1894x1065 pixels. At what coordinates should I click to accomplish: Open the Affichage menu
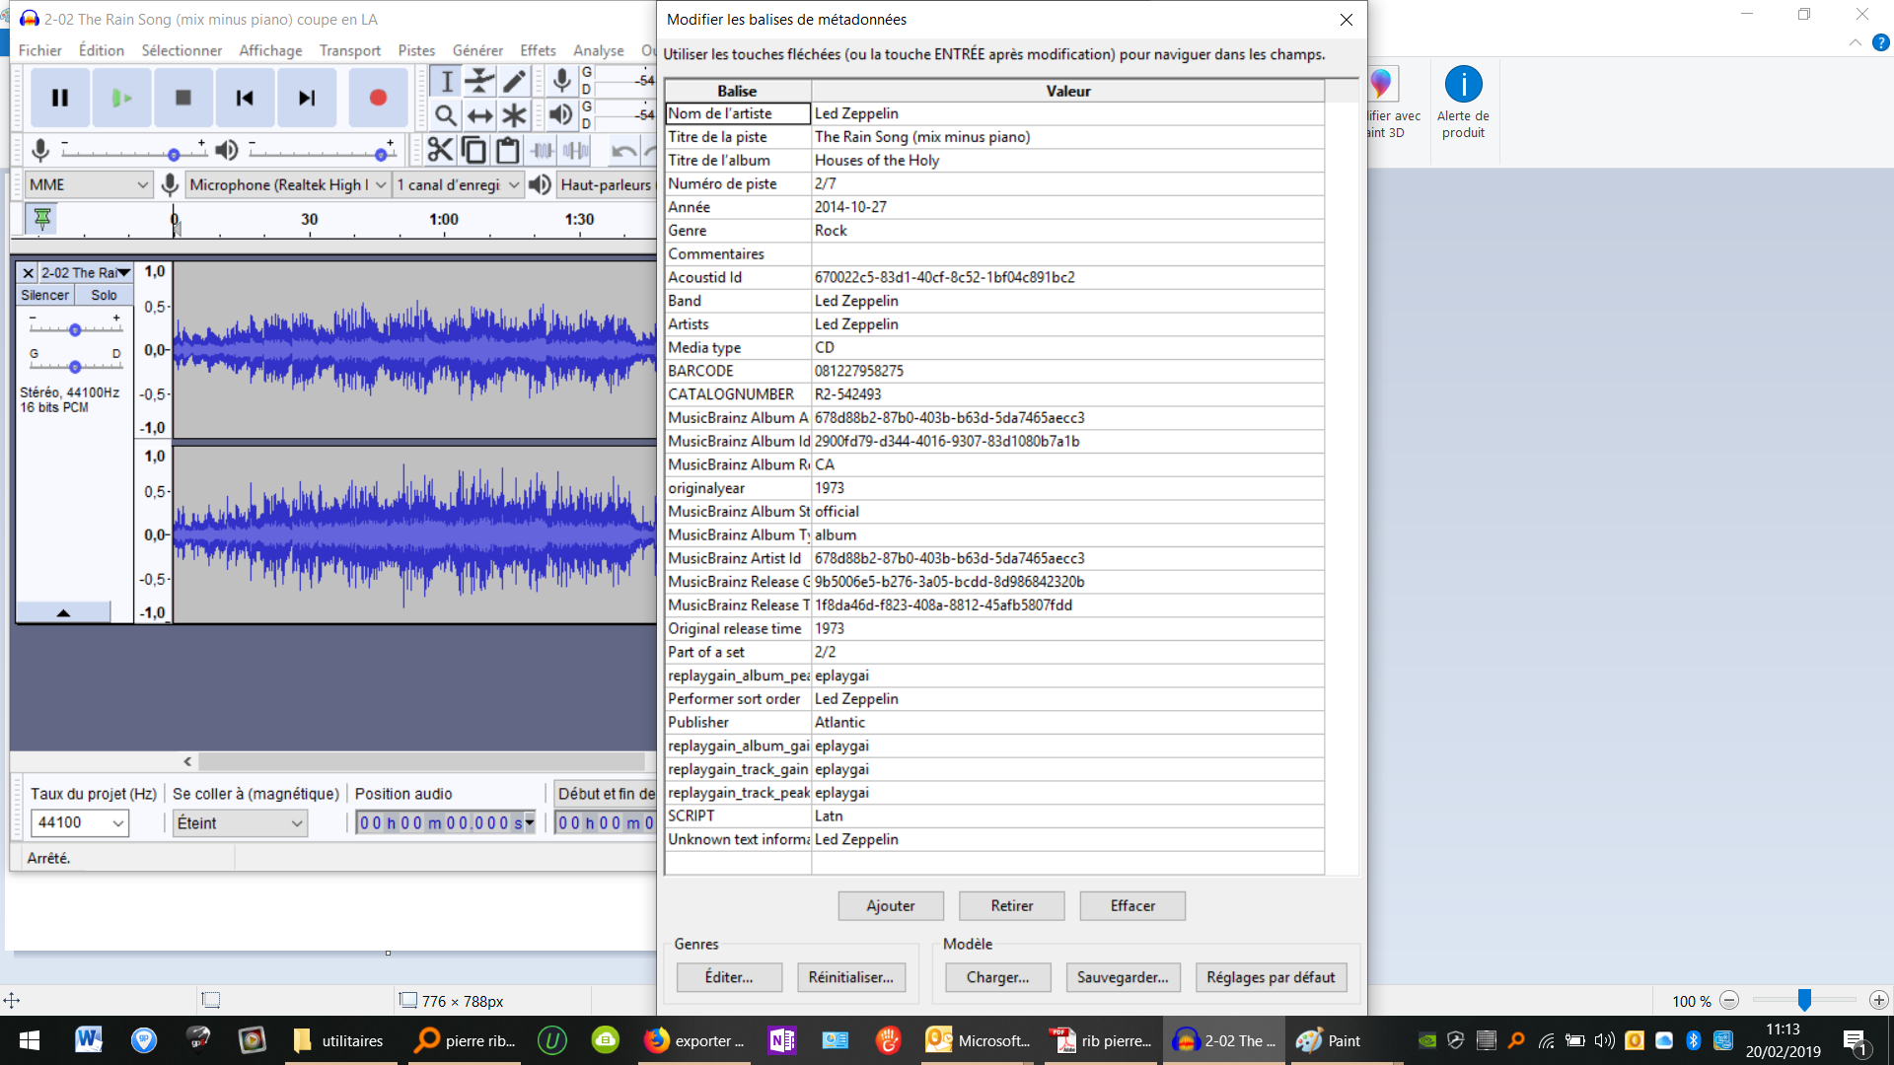point(270,50)
